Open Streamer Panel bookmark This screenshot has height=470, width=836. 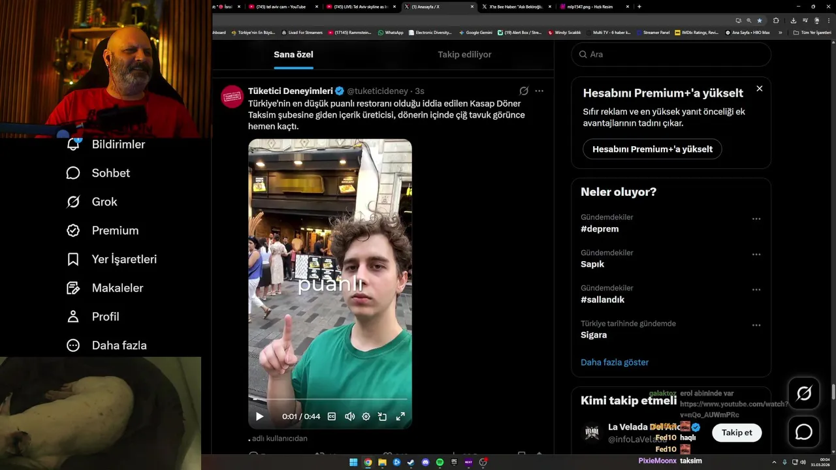point(652,32)
